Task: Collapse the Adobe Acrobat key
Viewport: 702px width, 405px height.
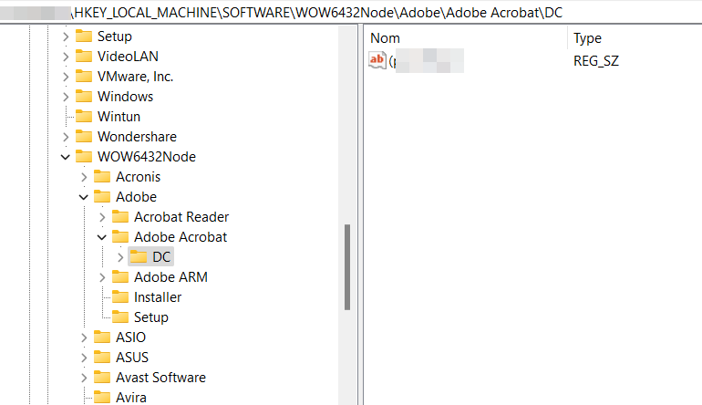Action: coord(102,237)
